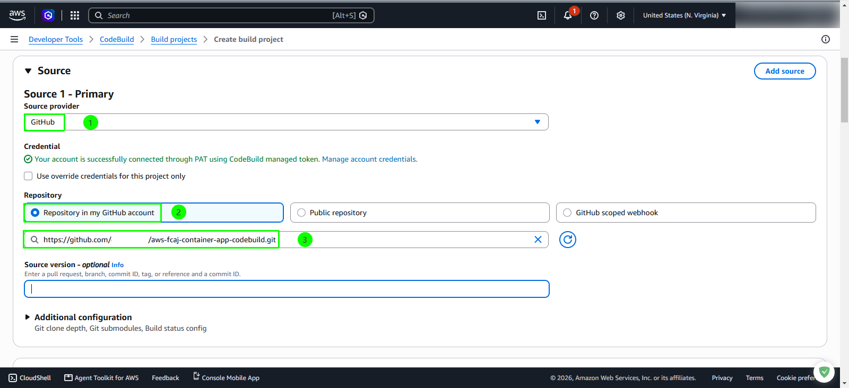Screen dimensions: 849x388
Task: Open the Privacy footer link
Action: coord(722,378)
